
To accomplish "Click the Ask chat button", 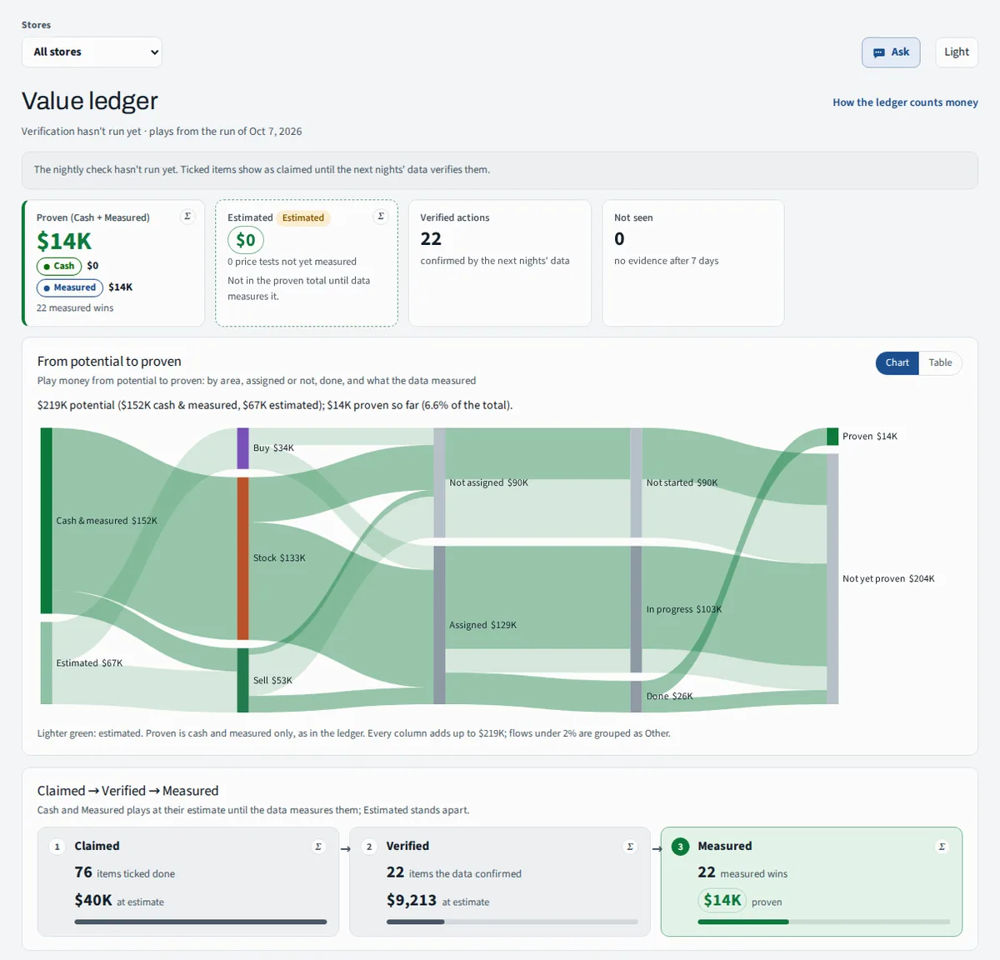I will (891, 52).
